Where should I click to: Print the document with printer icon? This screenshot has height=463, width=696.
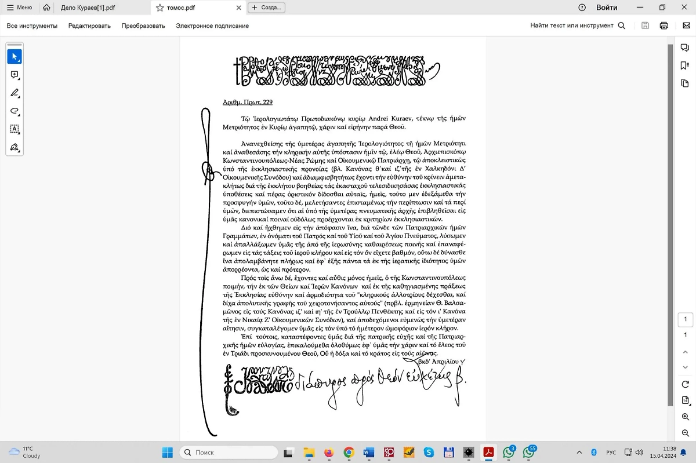point(664,25)
